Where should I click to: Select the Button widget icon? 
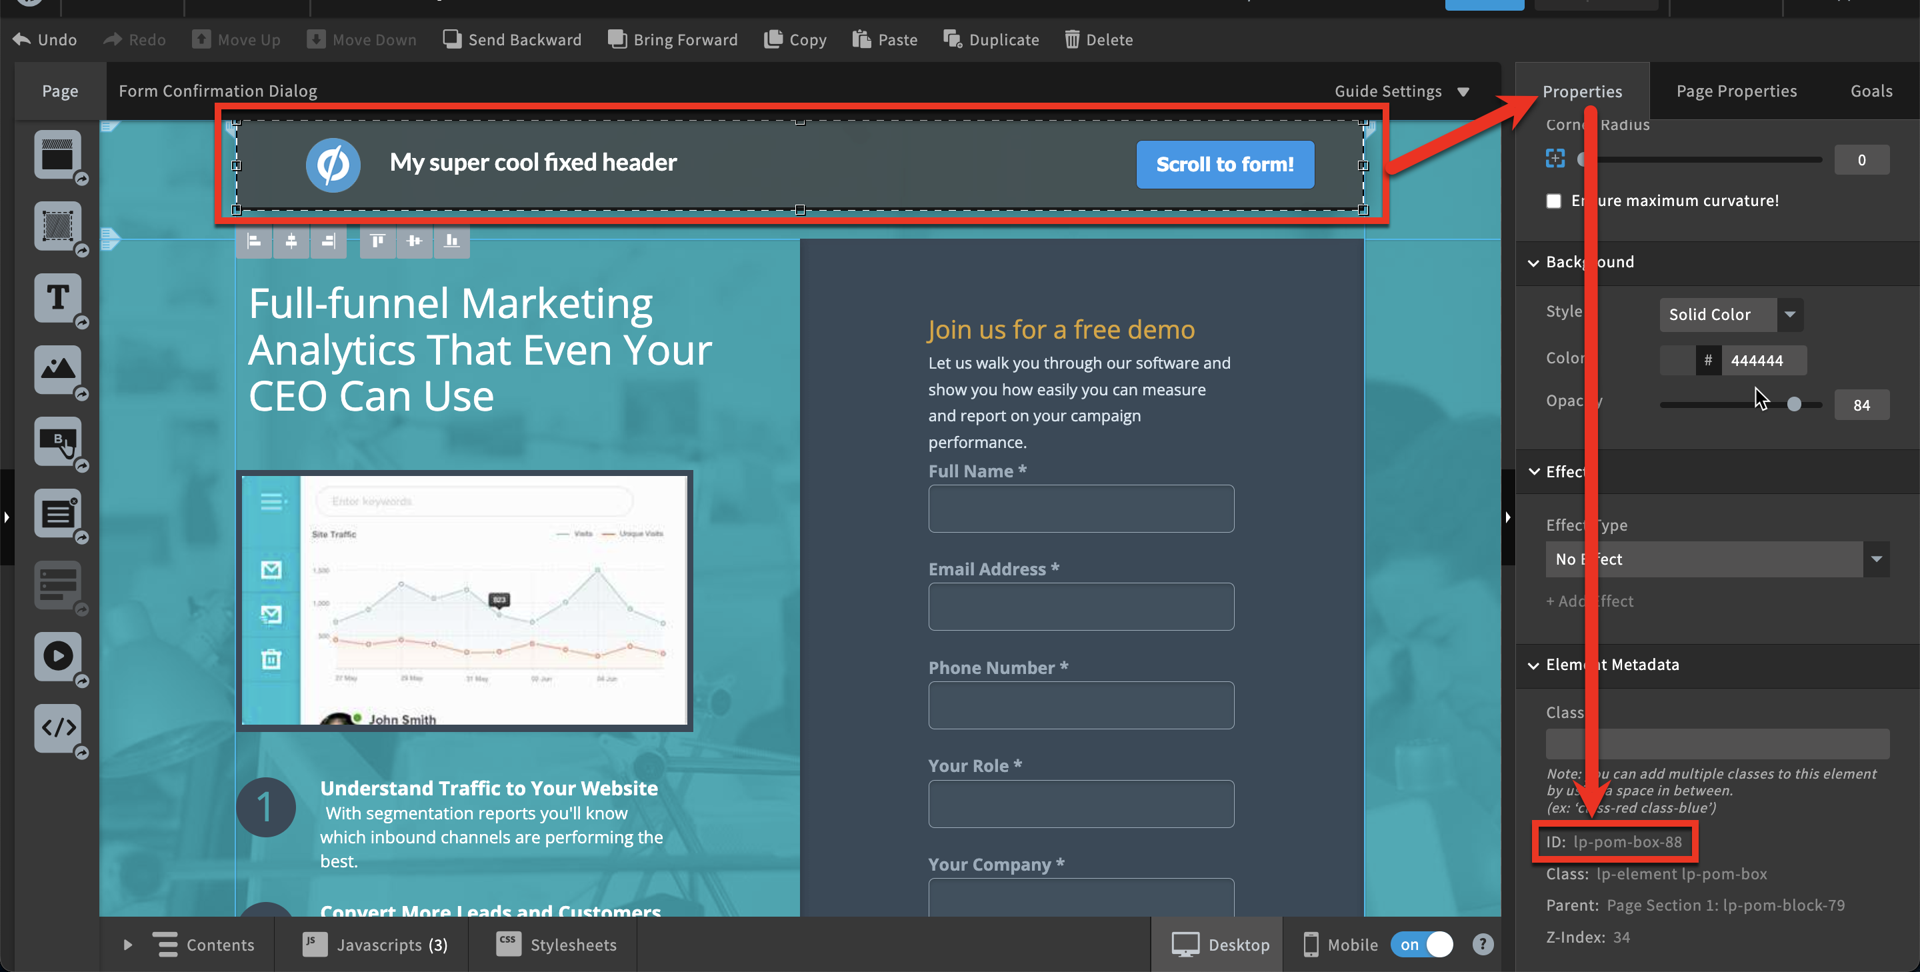(x=57, y=441)
